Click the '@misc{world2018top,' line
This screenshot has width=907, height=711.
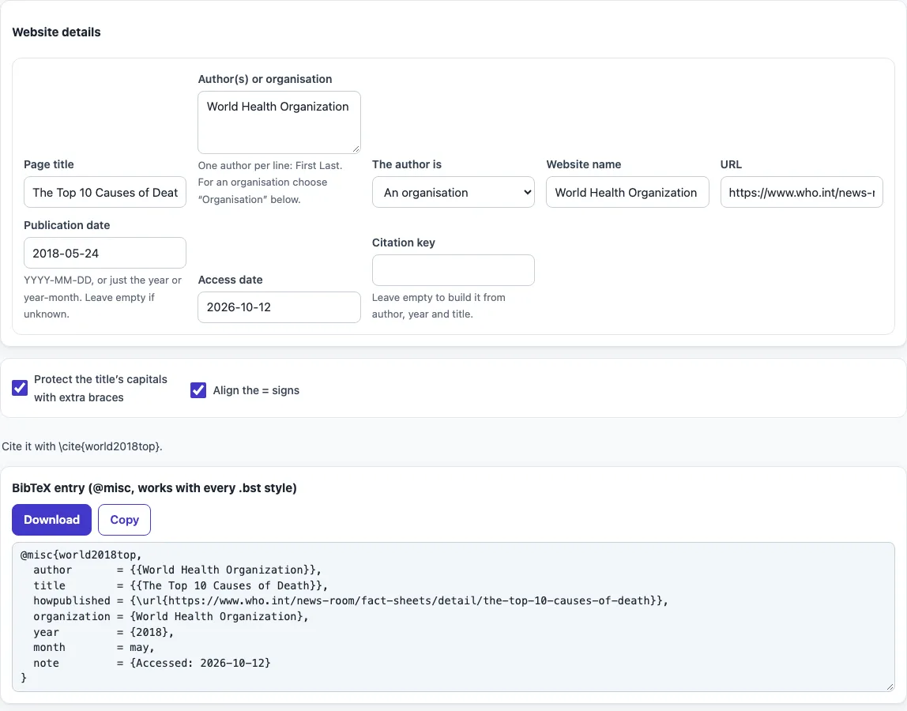[81, 555]
